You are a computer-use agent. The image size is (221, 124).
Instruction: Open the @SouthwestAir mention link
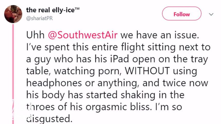coord(82,35)
